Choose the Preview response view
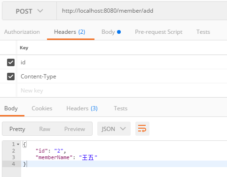227x177 pixels. click(x=75, y=129)
